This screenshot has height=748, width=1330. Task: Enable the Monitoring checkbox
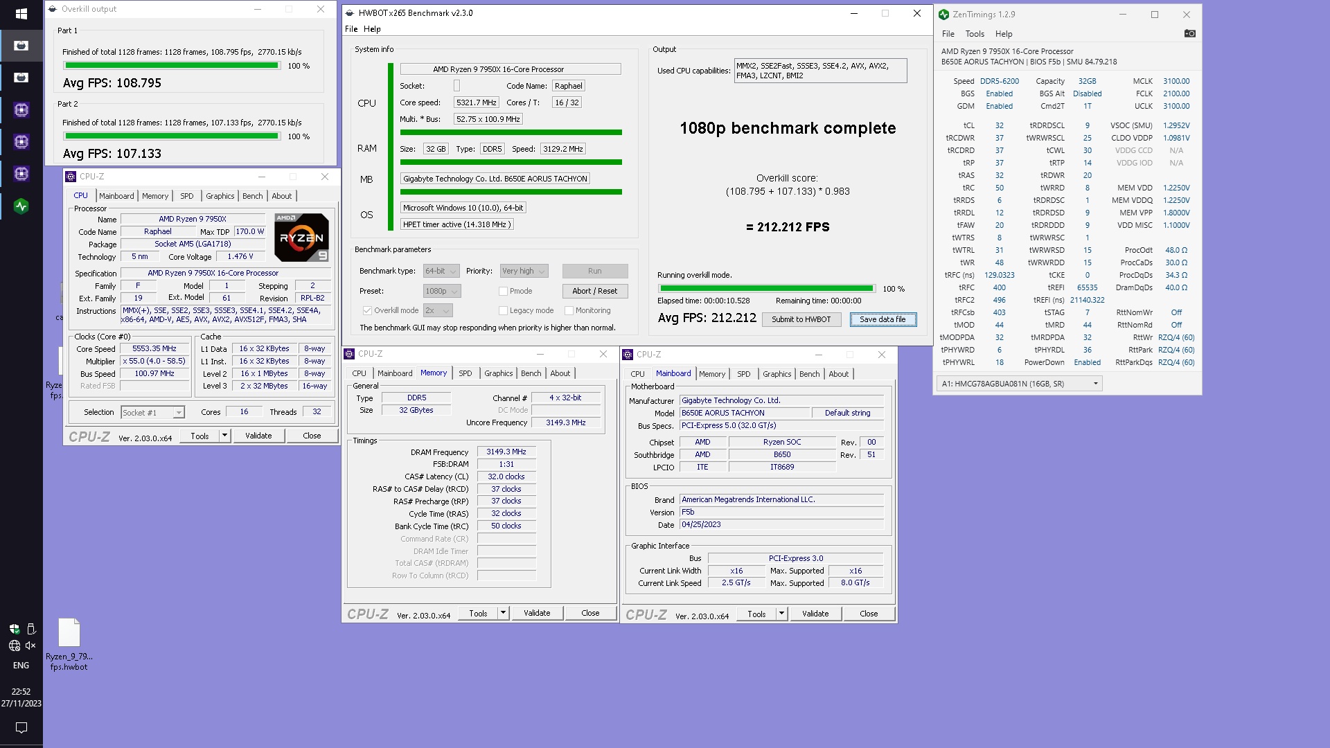[569, 310]
